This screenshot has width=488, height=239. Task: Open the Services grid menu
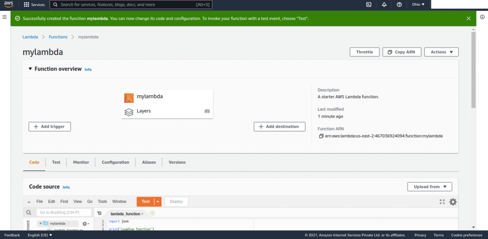point(34,5)
